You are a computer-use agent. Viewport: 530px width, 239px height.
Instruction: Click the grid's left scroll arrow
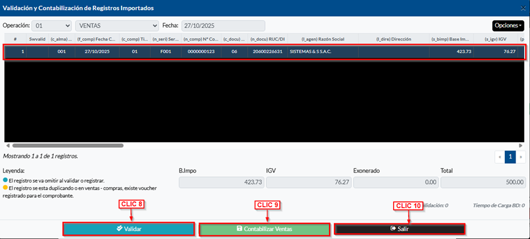tap(7, 145)
